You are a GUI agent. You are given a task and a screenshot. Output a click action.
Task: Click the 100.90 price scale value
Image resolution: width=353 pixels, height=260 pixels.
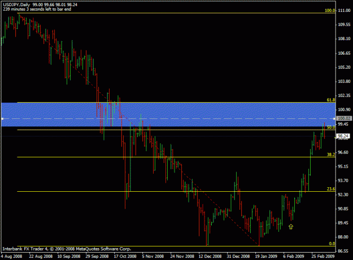tap(344, 109)
